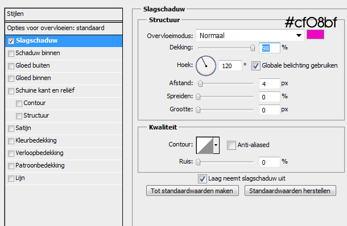Click the Contour curve thumbnail
This screenshot has width=347, height=226.
pos(205,145)
